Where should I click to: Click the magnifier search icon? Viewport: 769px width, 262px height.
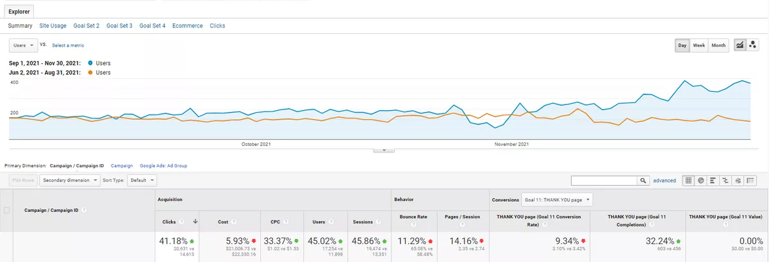[x=643, y=181]
